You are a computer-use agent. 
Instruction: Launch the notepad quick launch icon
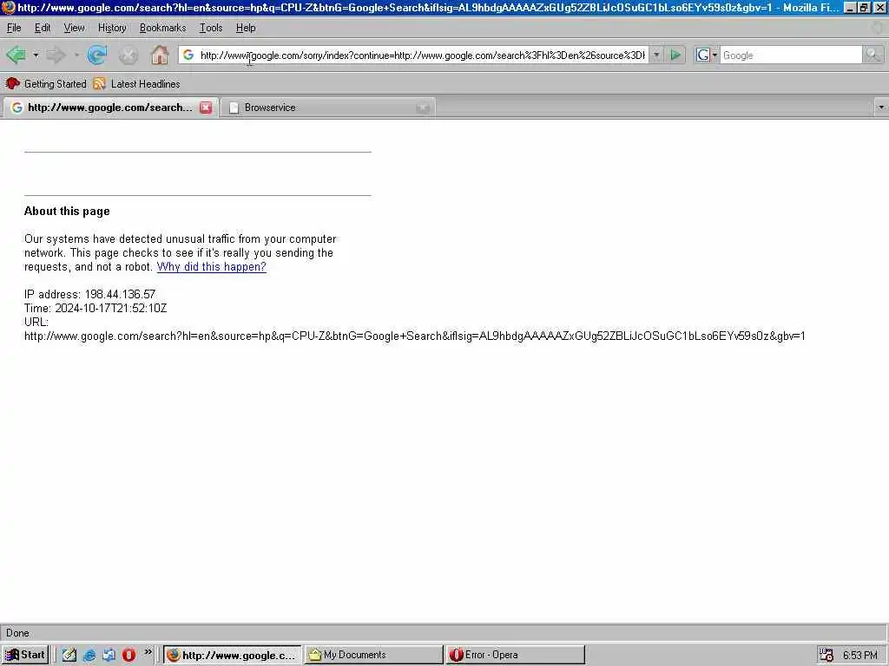pos(69,655)
